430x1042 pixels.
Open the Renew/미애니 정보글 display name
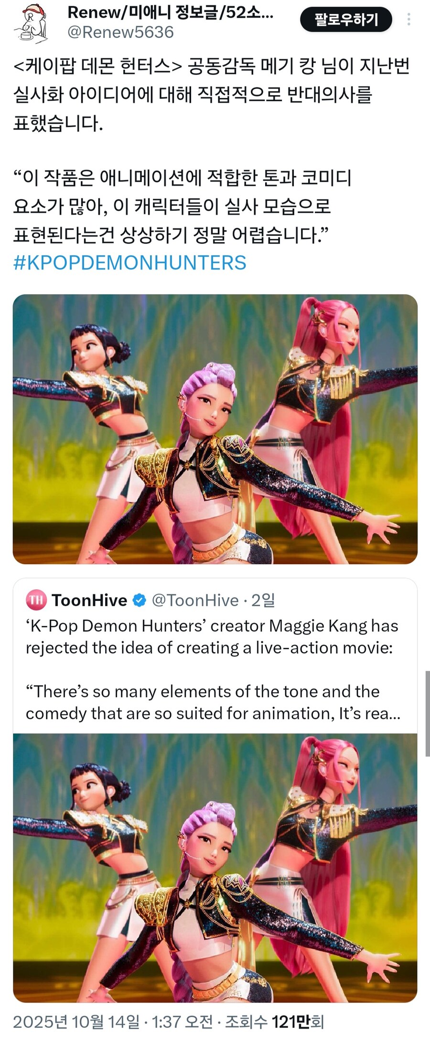pos(171,12)
